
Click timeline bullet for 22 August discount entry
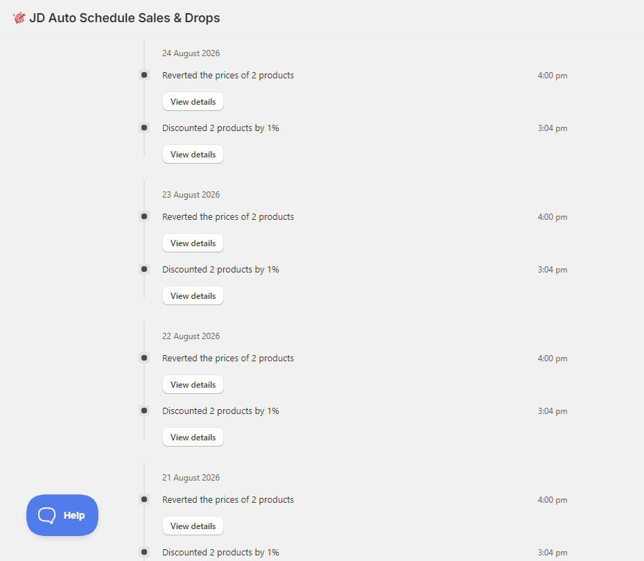point(144,410)
